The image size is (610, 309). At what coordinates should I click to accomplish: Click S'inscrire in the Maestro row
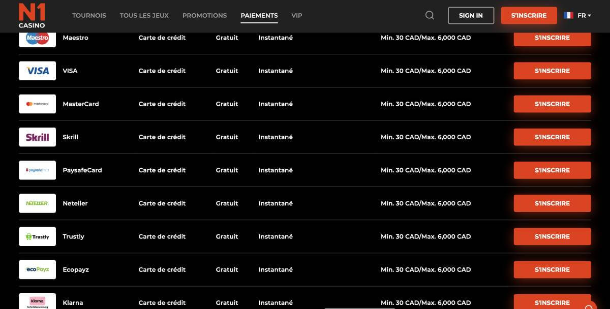point(552,39)
